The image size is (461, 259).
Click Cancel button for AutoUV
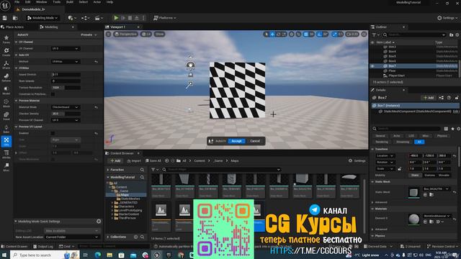pos(255,141)
